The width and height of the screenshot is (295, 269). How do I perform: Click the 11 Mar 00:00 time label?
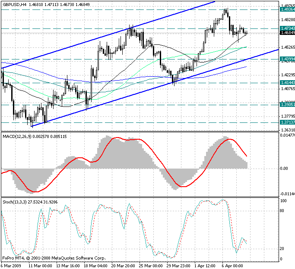40,266
